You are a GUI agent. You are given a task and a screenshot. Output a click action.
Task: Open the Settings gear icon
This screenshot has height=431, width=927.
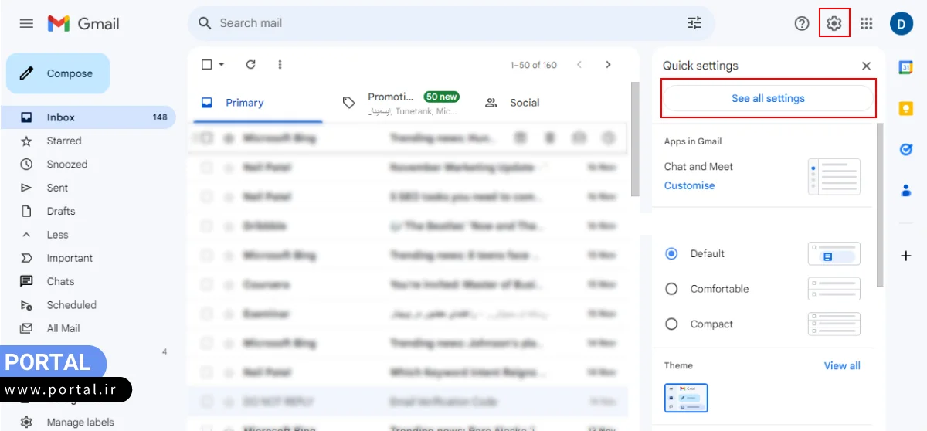(x=834, y=23)
